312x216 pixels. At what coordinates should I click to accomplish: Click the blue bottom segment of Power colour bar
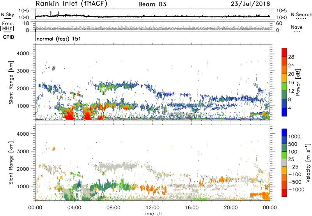point(284,112)
